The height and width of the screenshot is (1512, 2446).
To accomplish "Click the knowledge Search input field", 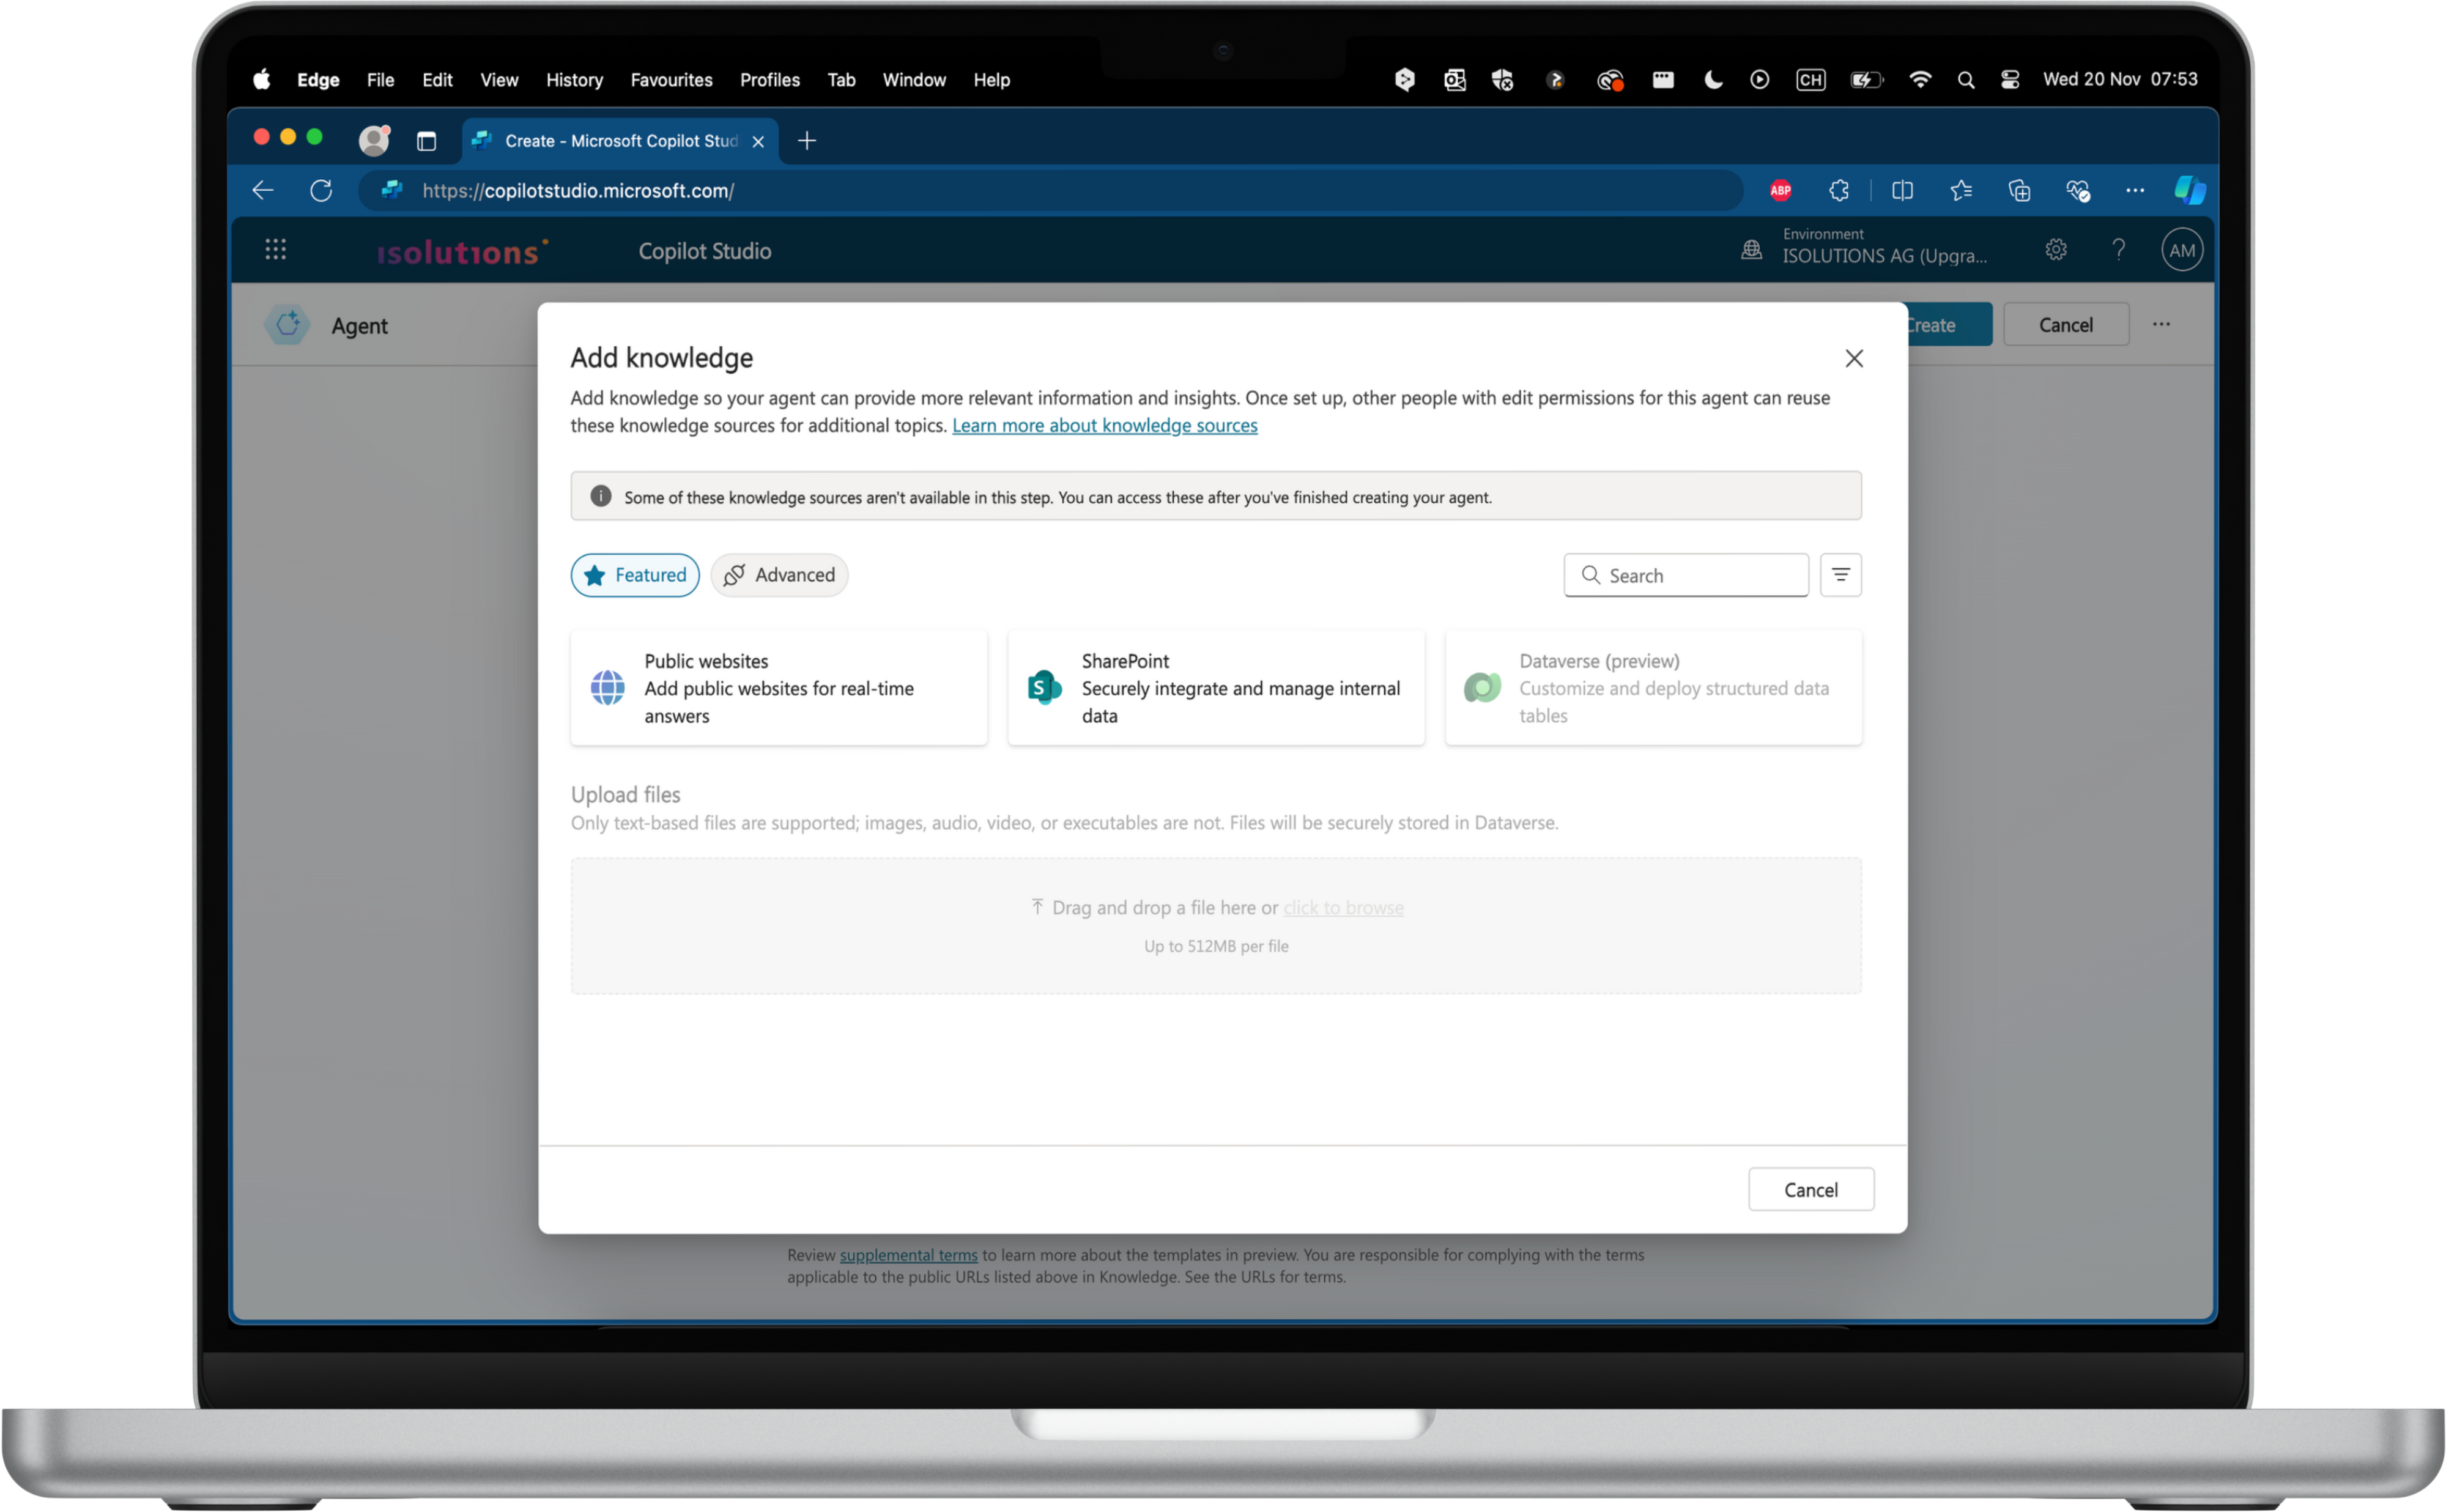I will (x=1700, y=575).
